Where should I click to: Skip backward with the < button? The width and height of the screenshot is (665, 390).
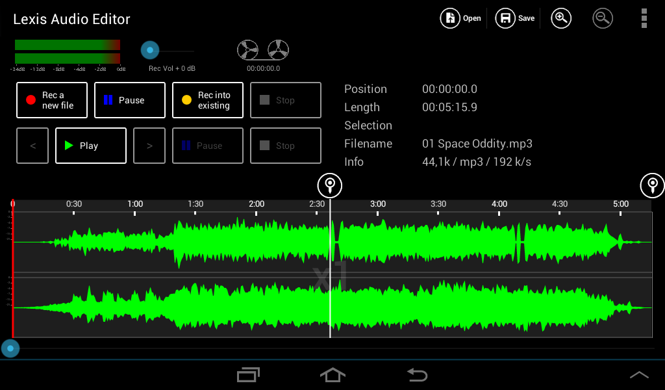coord(32,146)
